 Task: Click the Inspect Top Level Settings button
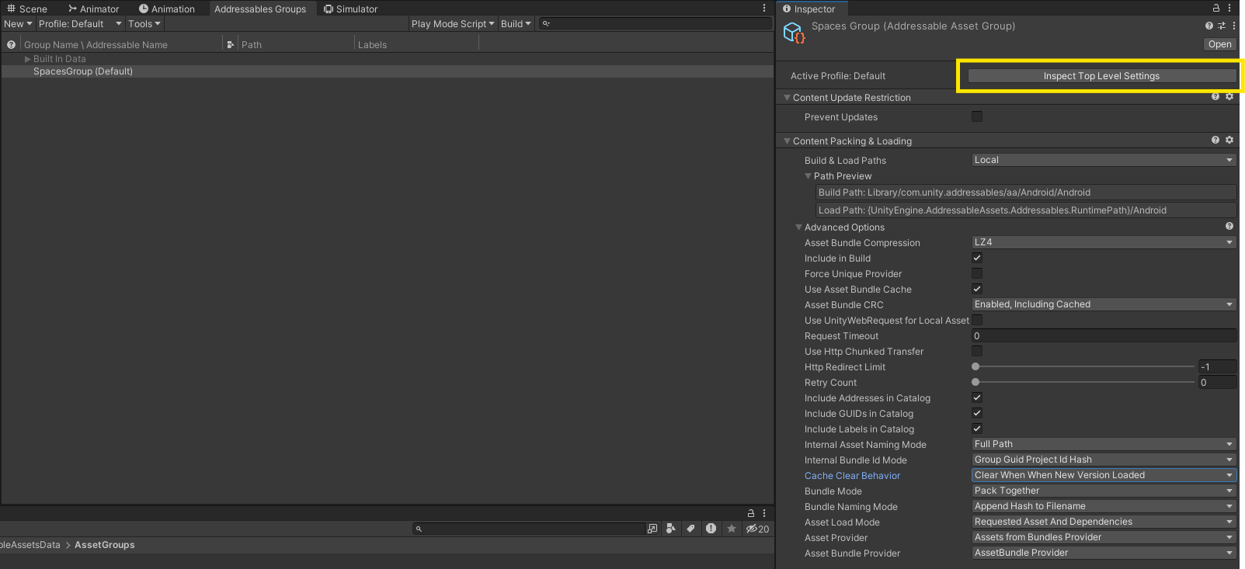coord(1101,76)
